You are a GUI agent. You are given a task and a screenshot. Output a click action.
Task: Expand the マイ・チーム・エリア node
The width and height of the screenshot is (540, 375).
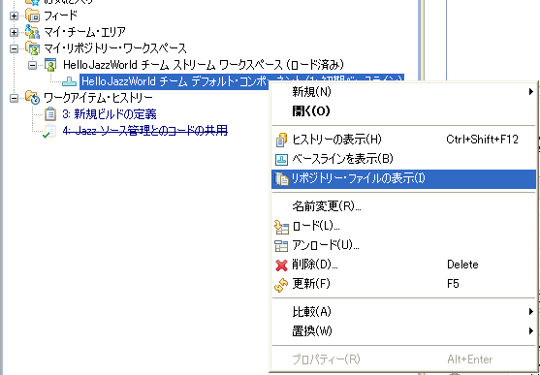[14, 32]
